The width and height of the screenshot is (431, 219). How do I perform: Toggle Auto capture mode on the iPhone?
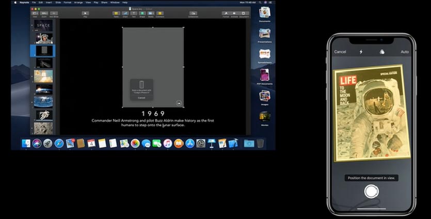click(405, 52)
